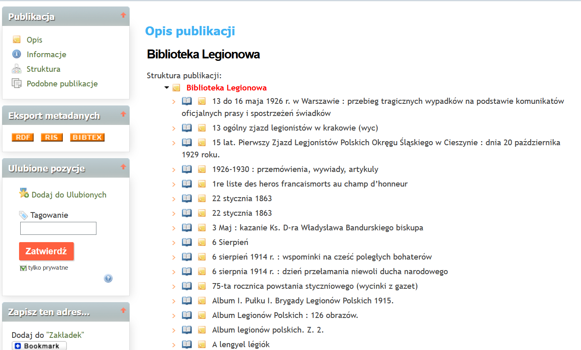Expand '1926-1930 : przemówienia, wywiady, artykuly' node

click(174, 170)
